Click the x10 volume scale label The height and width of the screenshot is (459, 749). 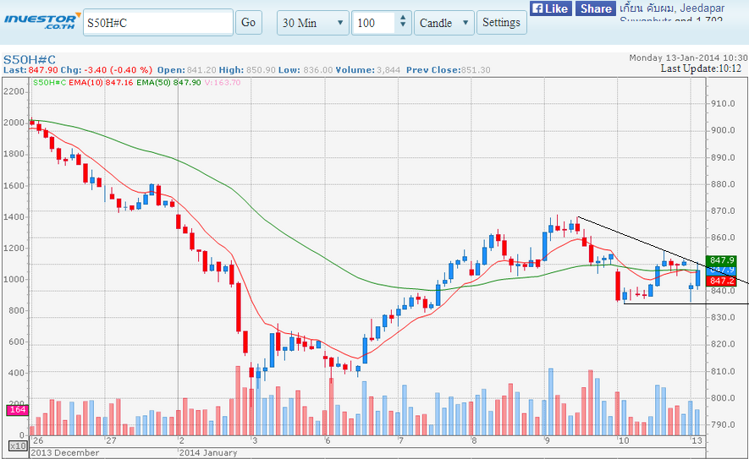coord(17,445)
